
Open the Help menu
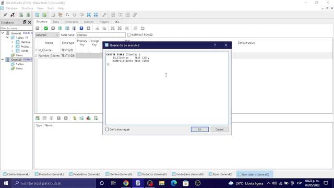61,8
